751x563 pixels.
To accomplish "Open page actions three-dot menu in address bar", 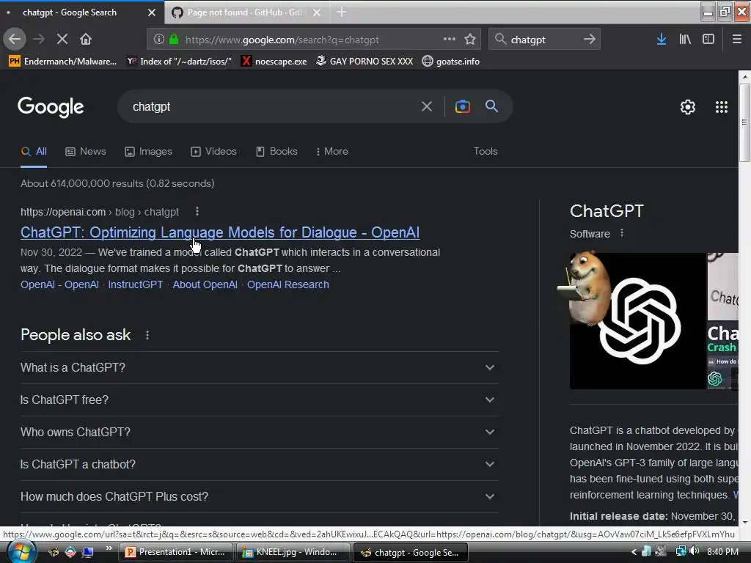I will (x=450, y=40).
